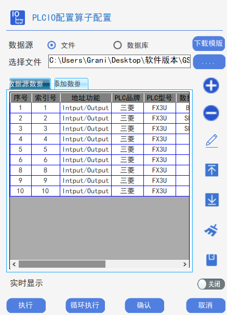Click the floppy disk save icon

[x=212, y=260]
